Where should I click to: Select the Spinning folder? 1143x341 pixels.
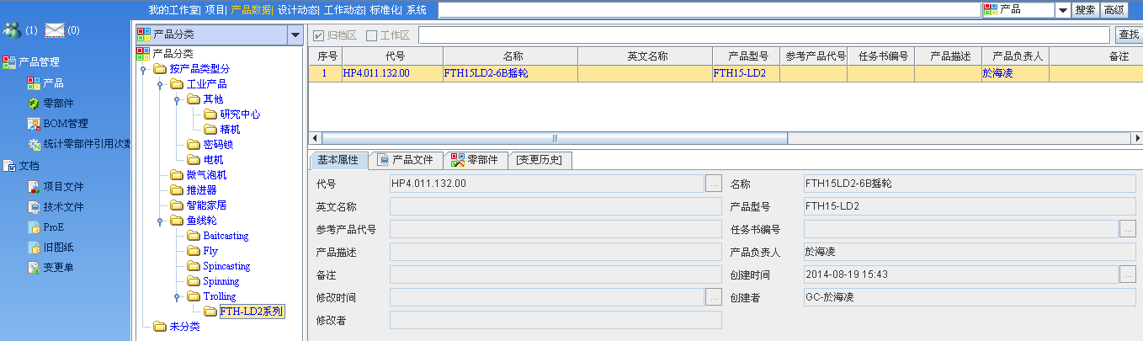click(221, 281)
